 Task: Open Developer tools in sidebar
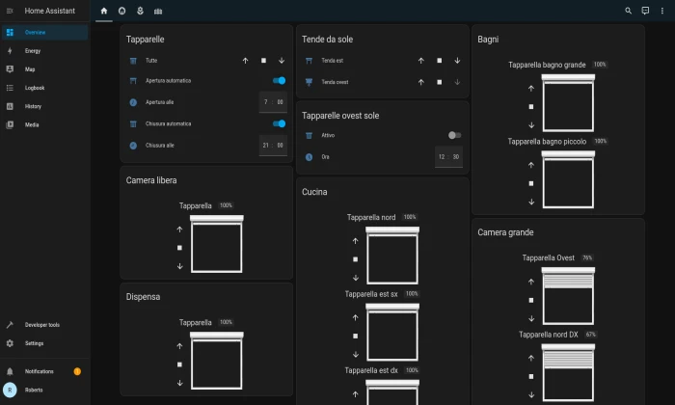pyautogui.click(x=41, y=325)
